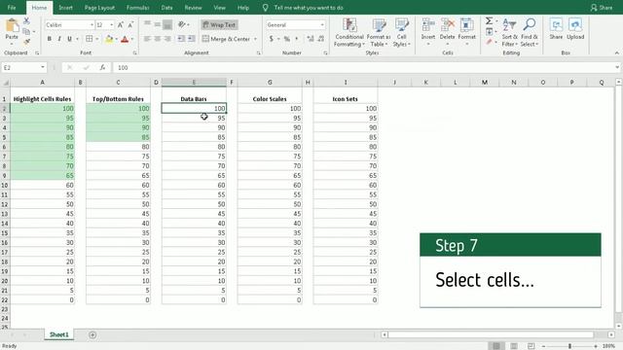Click the red Font Color swatch
The height and width of the screenshot is (350, 623).
125,39
